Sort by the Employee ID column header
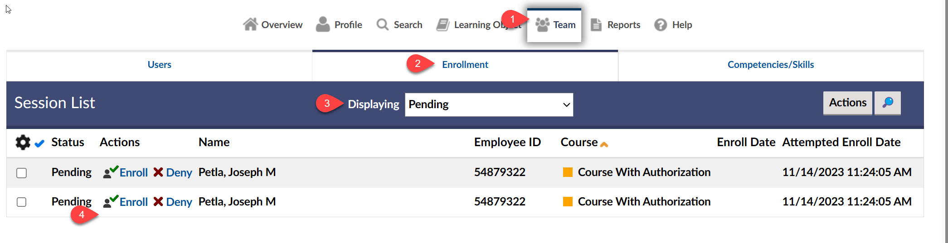Screen dimensions: 948x243 (x=507, y=142)
